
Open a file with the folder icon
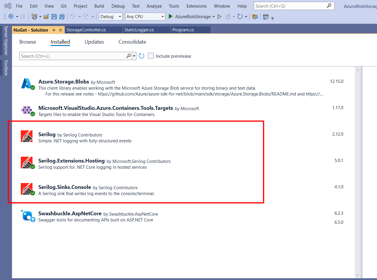(46, 17)
